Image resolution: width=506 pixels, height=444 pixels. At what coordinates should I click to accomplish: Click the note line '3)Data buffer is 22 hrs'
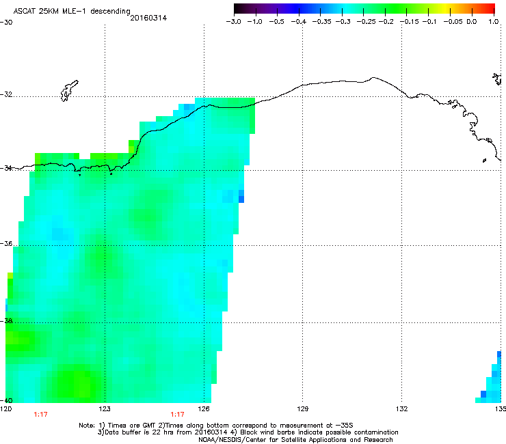248,432
